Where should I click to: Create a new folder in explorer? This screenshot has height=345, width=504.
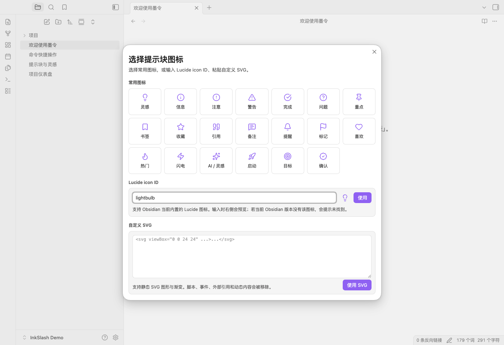tap(58, 22)
